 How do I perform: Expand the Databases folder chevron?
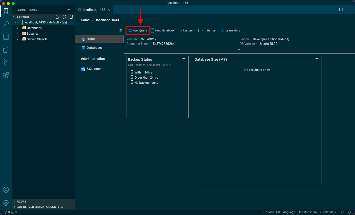point(17,28)
